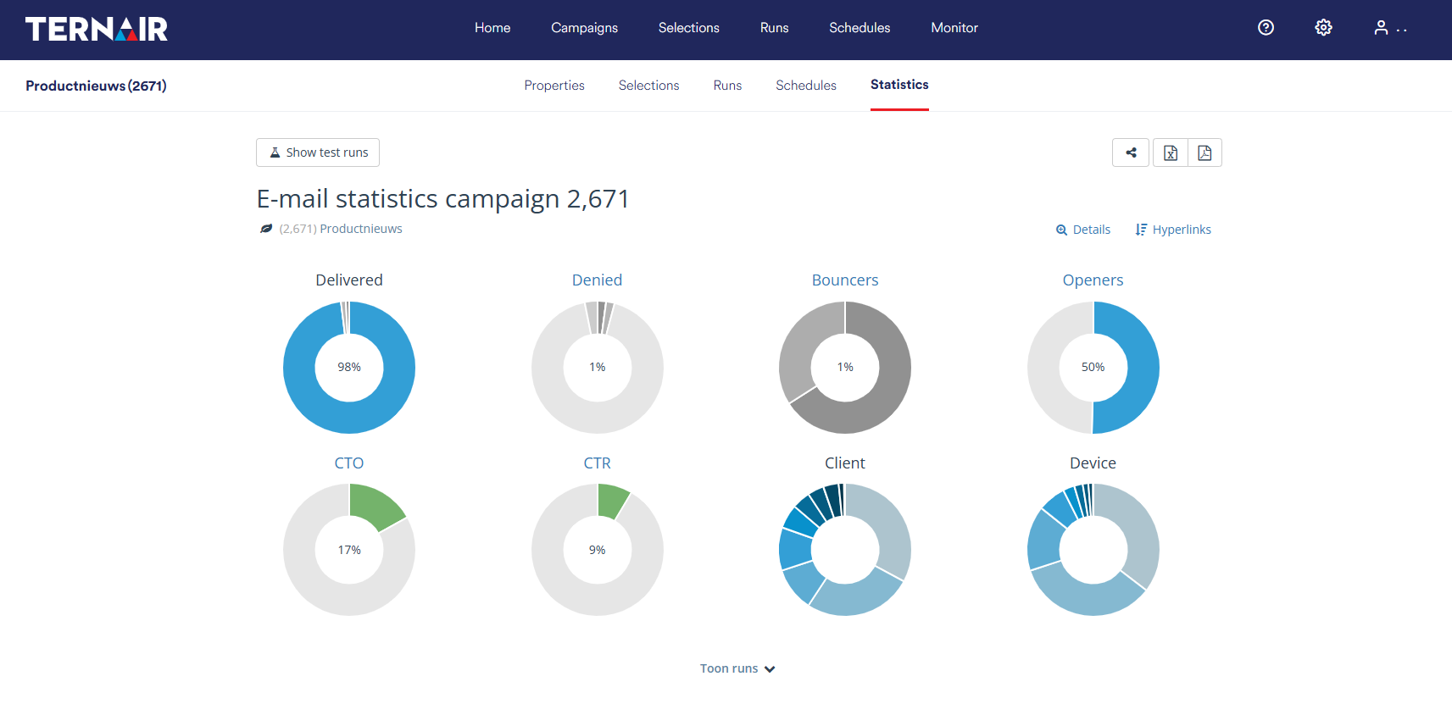The width and height of the screenshot is (1452, 704).
Task: Click the Client chart title
Action: (845, 463)
